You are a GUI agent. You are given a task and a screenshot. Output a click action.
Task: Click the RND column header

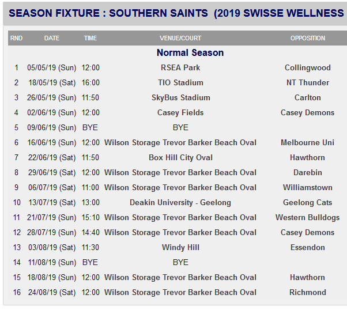(x=17, y=38)
